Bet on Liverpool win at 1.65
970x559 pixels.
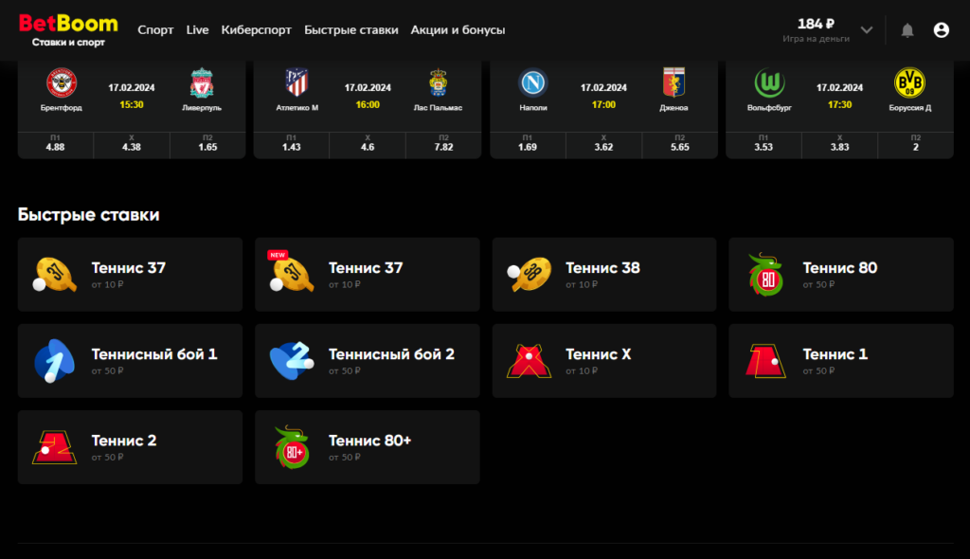tap(207, 145)
